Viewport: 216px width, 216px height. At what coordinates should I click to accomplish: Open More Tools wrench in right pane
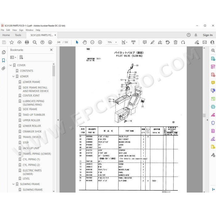pos(213,155)
